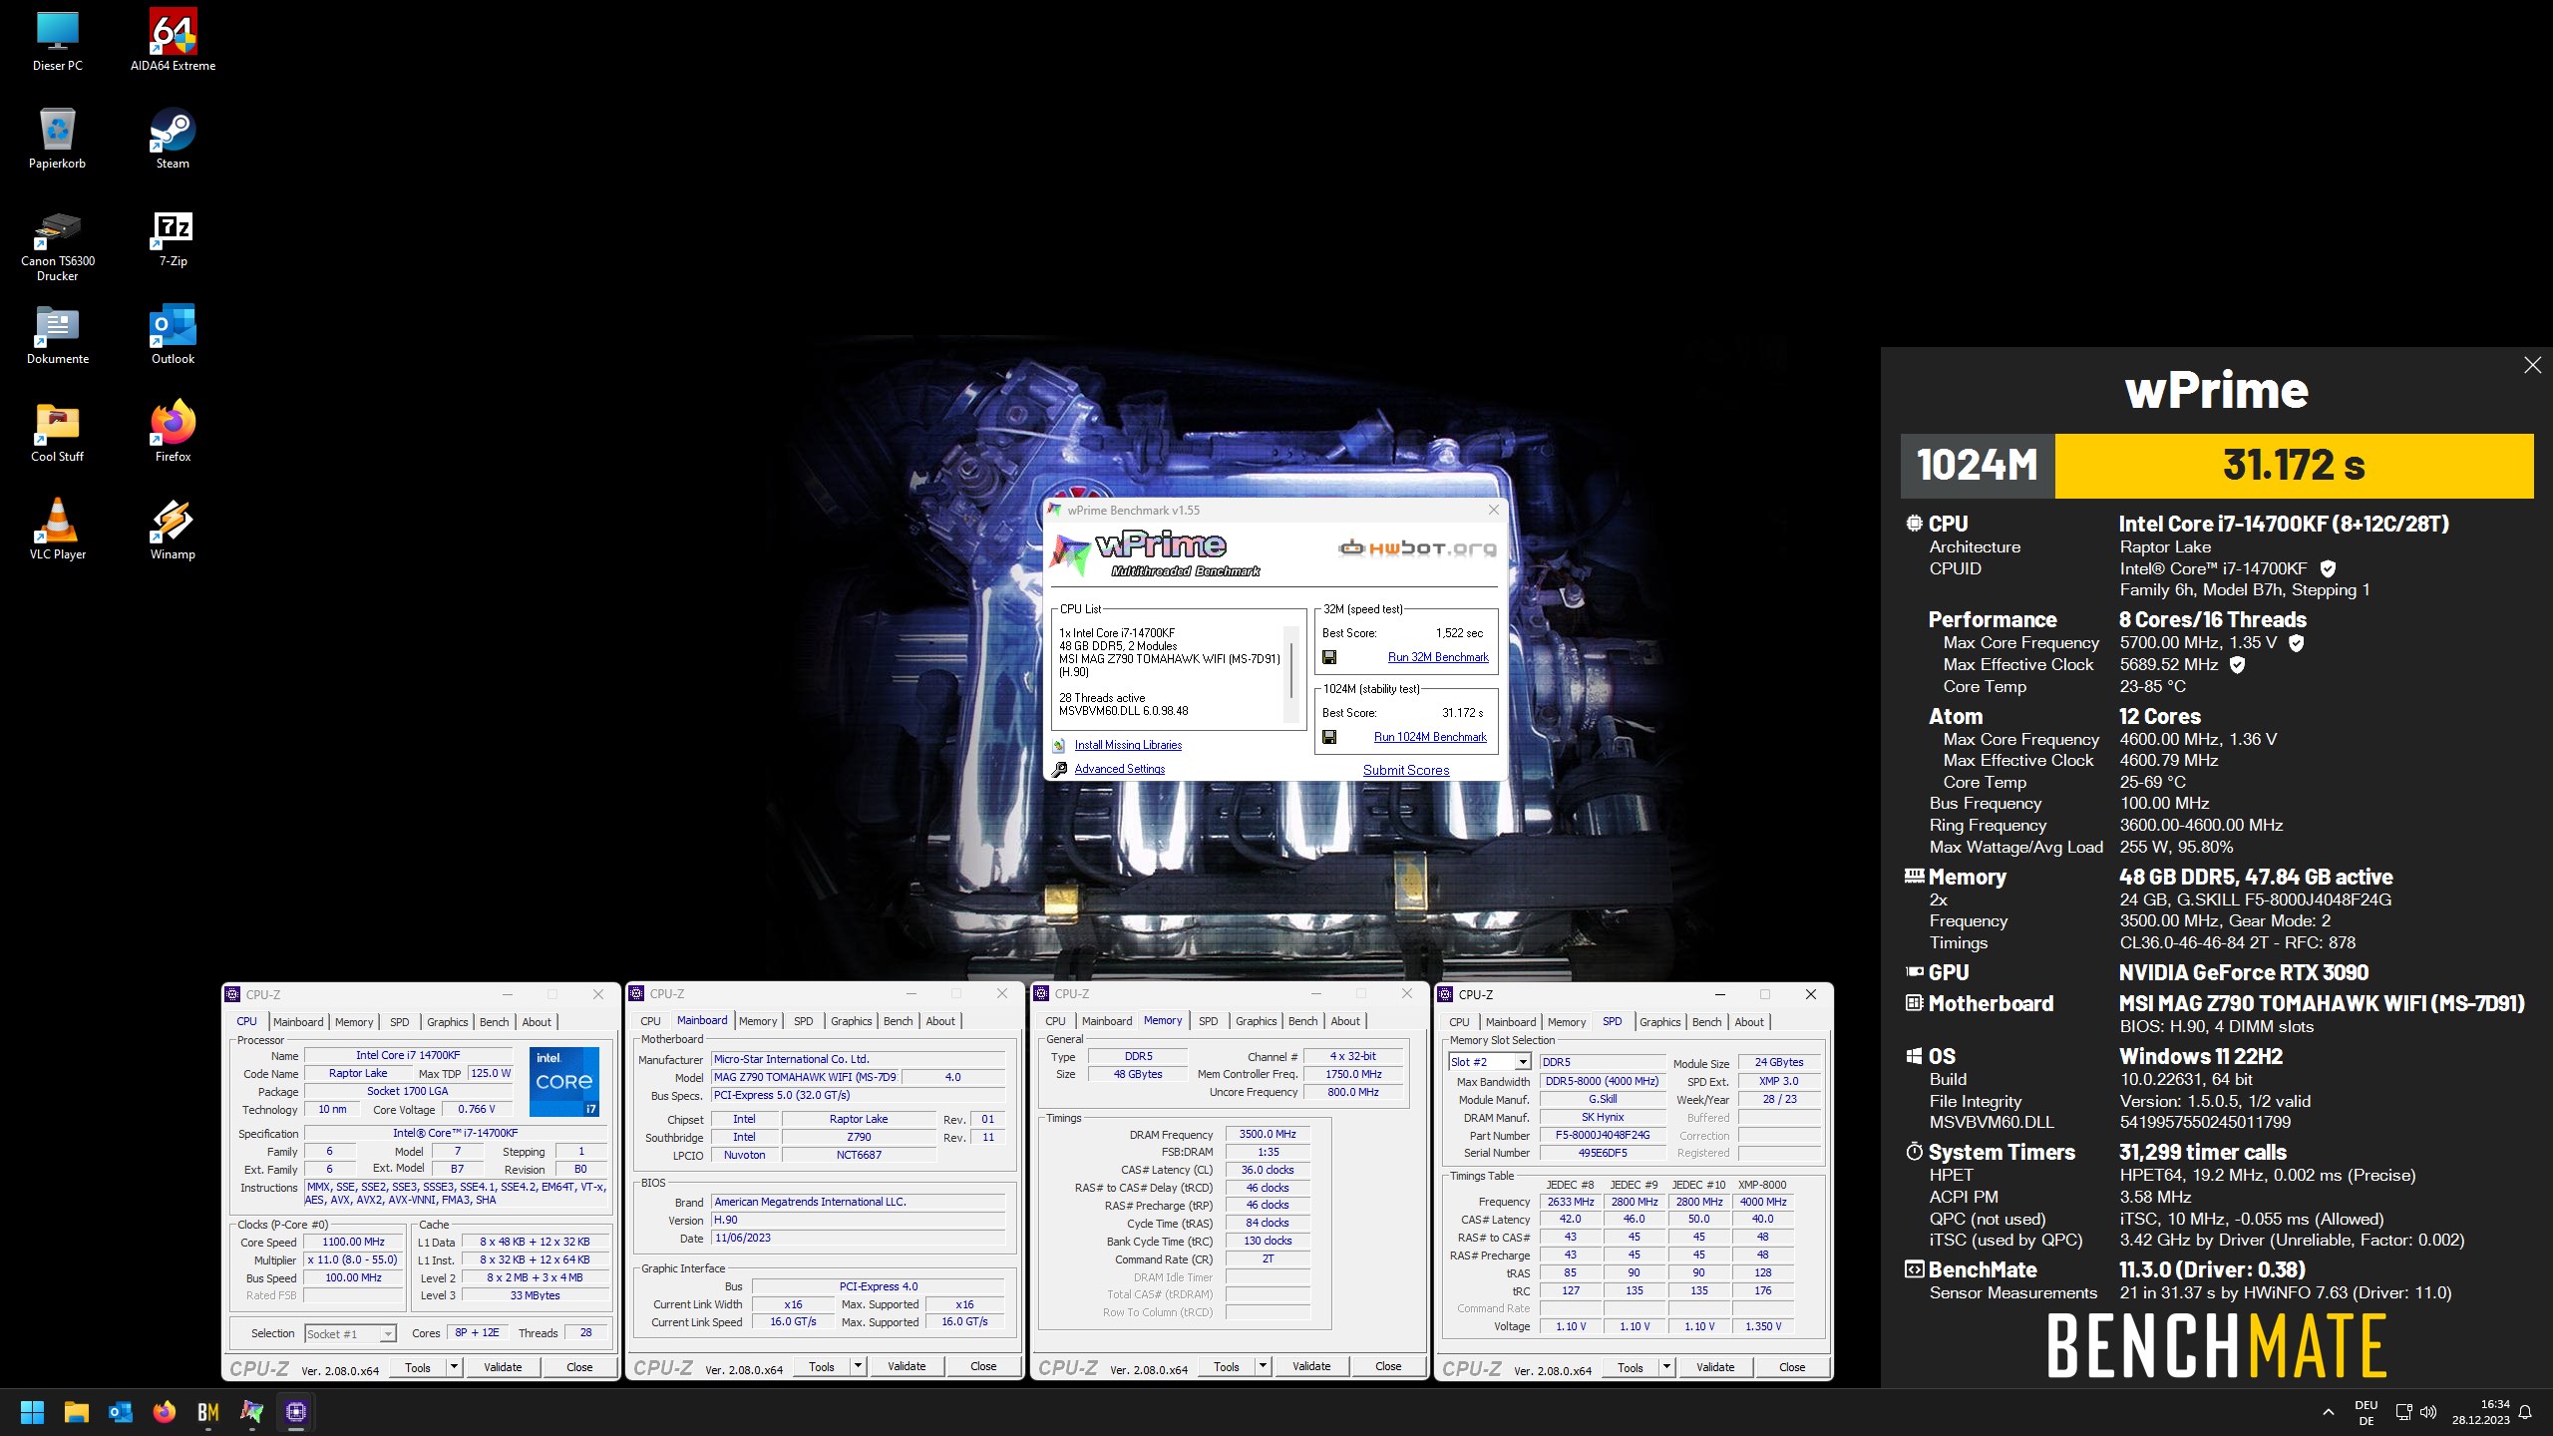Image resolution: width=2553 pixels, height=1436 pixels.
Task: Open the Advanced Settings link
Action: (x=1120, y=769)
